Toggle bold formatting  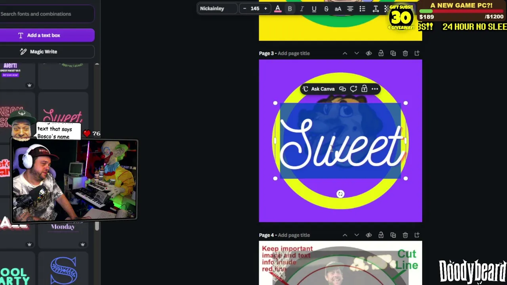pos(290,9)
